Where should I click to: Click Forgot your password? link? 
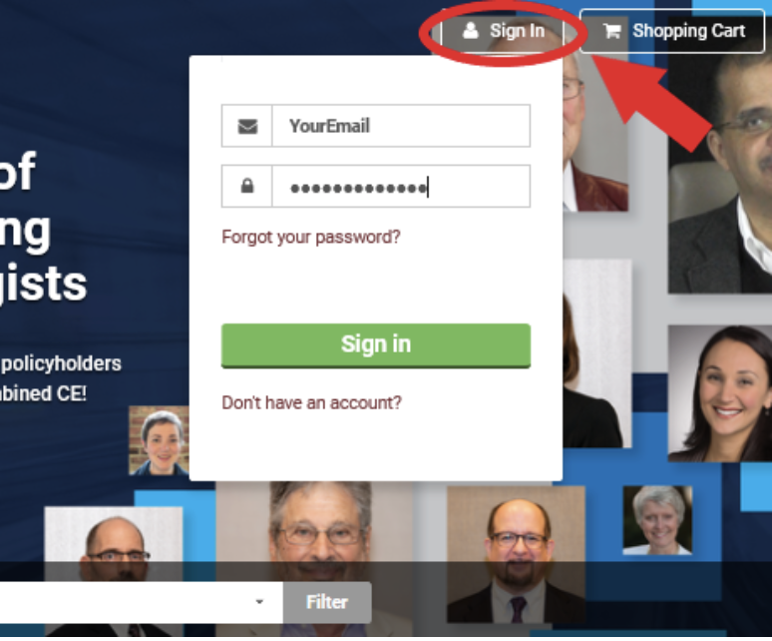311,237
